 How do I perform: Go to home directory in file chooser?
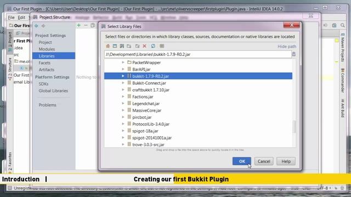click(x=108, y=46)
